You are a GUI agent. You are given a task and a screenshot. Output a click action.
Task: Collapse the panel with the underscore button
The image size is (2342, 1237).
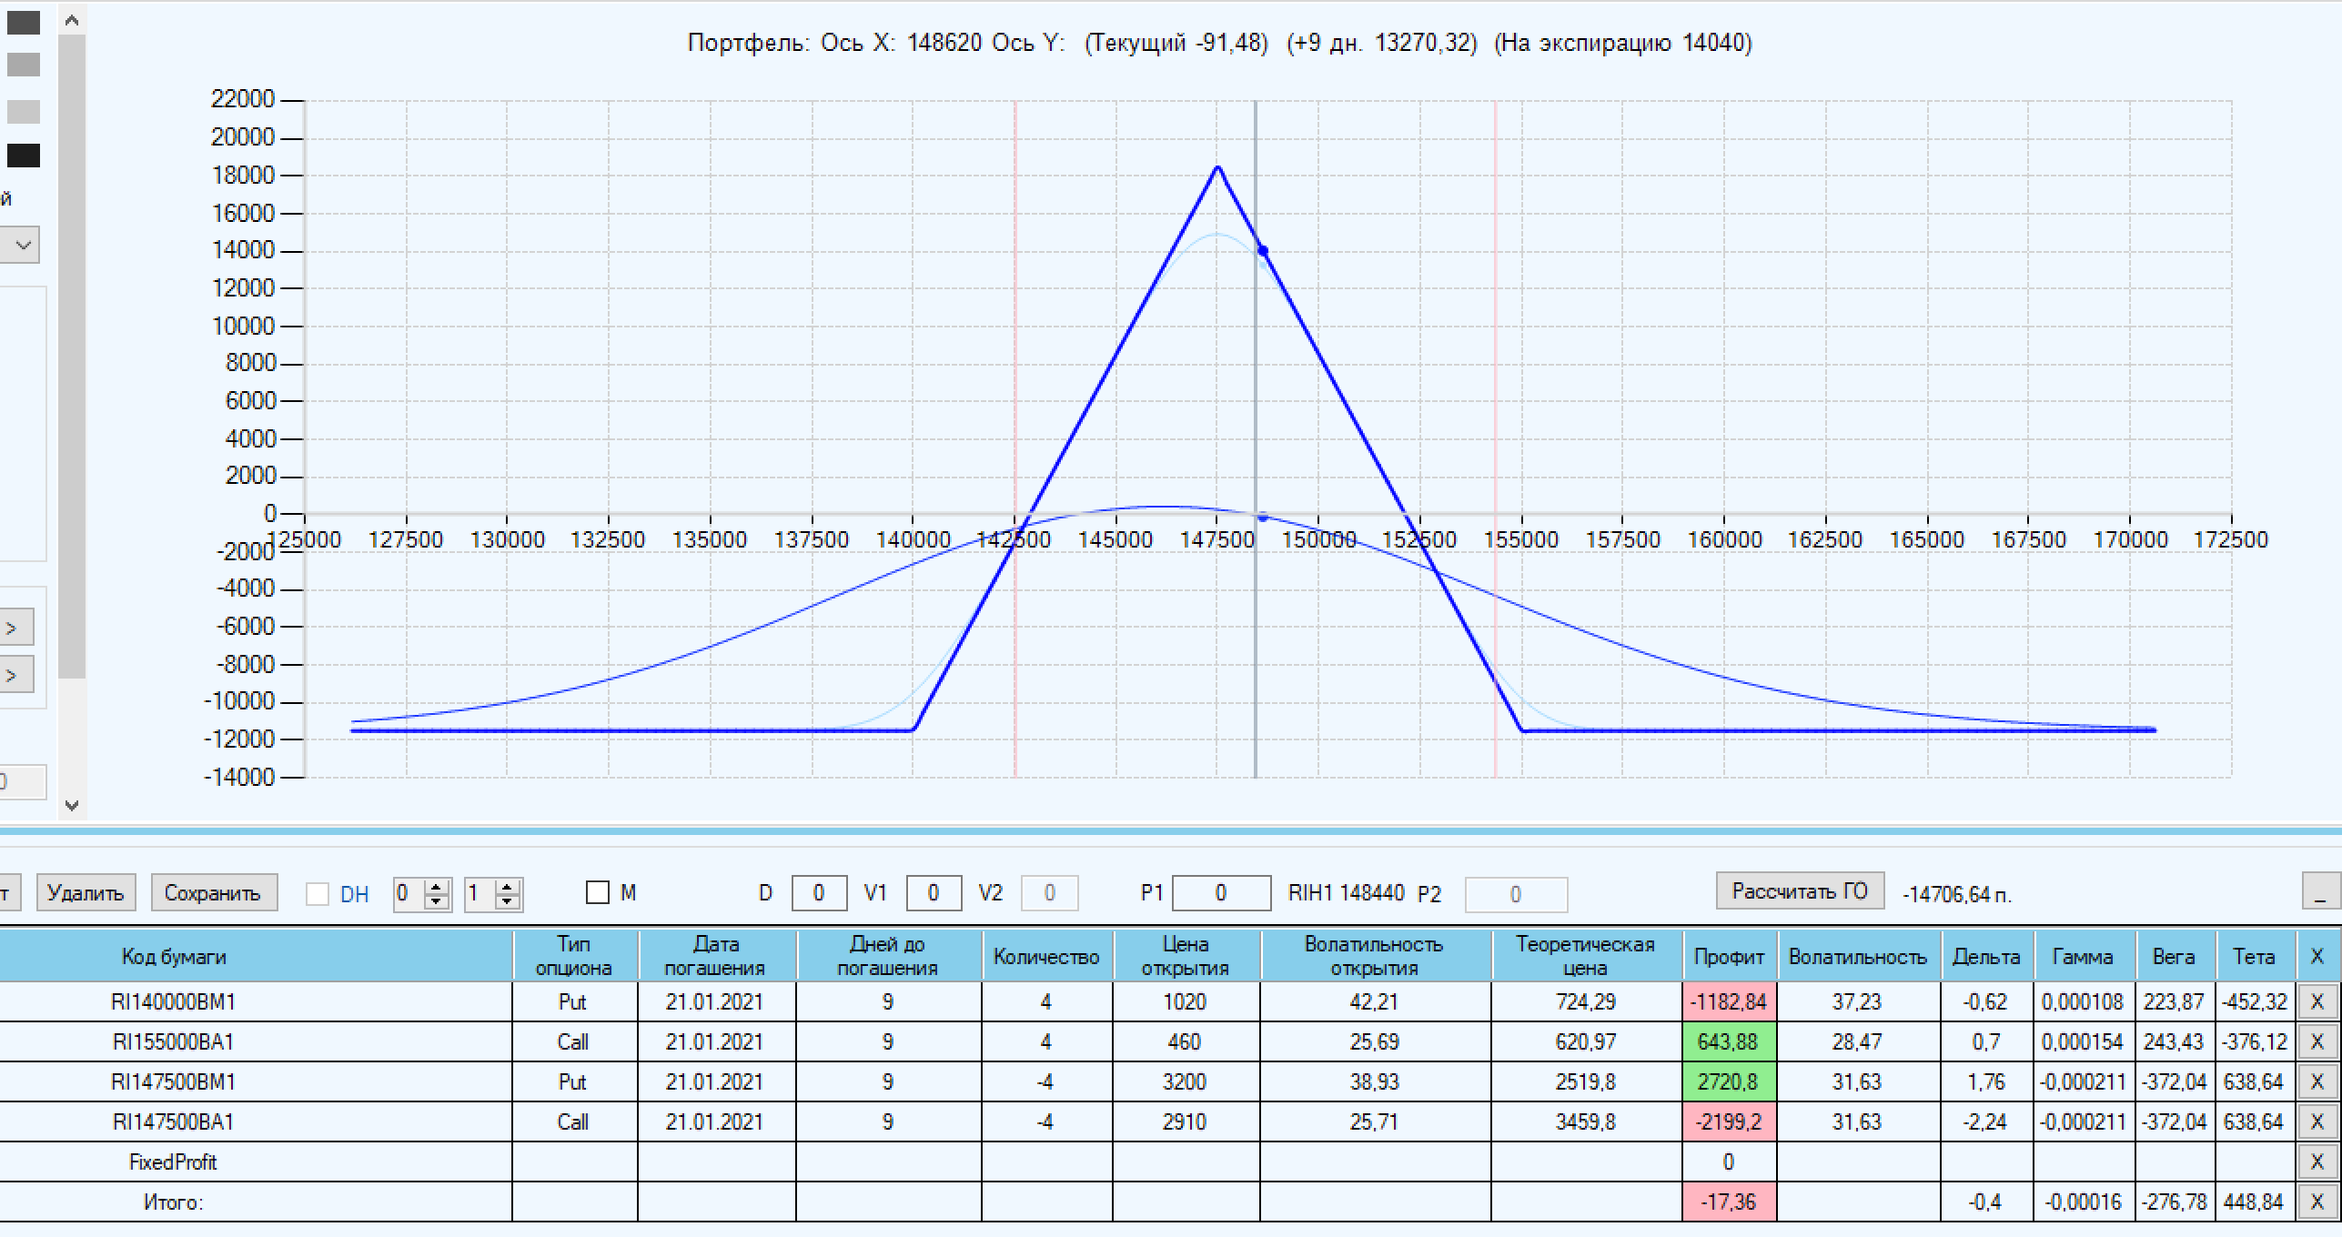(x=2320, y=891)
